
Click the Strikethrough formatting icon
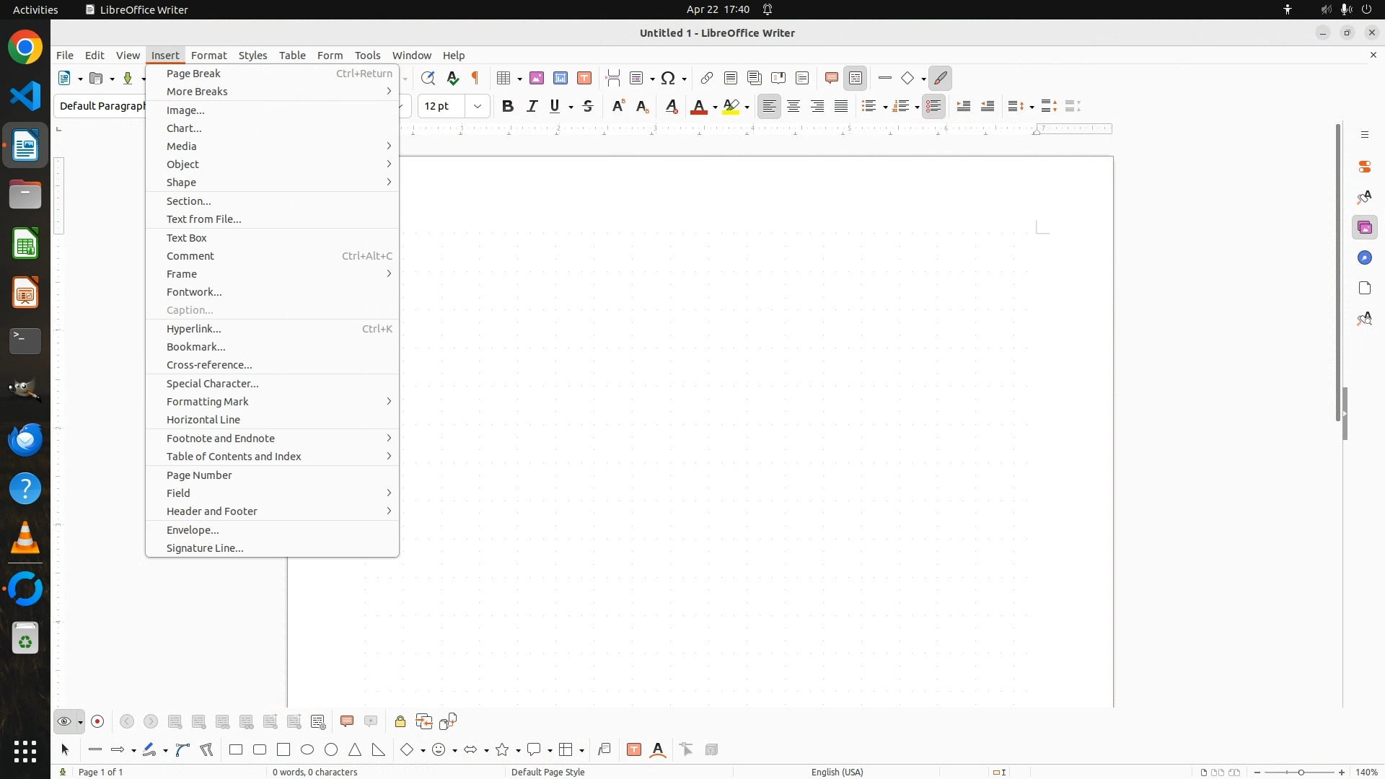[x=588, y=106]
